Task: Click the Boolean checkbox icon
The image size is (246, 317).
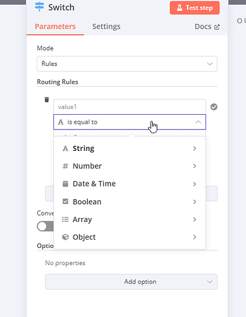Action: 65,202
